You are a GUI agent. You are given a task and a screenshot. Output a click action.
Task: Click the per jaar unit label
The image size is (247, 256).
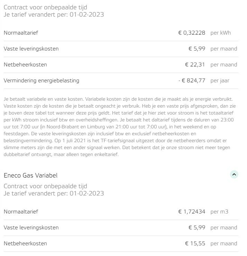(220, 81)
